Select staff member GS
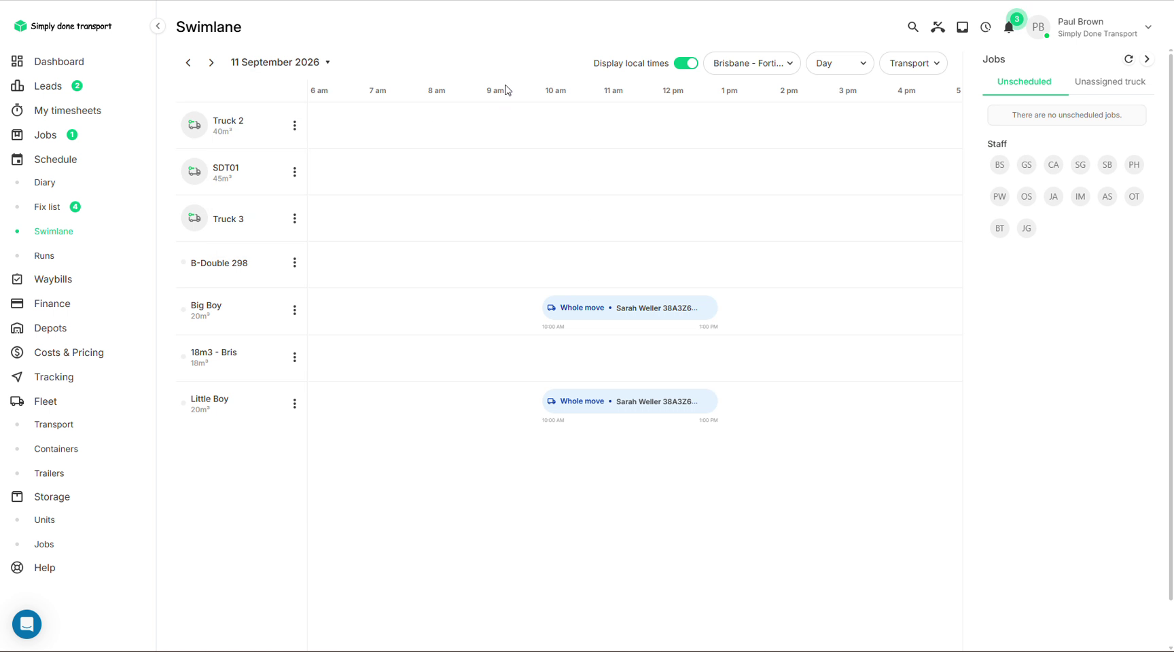1174x652 pixels. point(1027,165)
